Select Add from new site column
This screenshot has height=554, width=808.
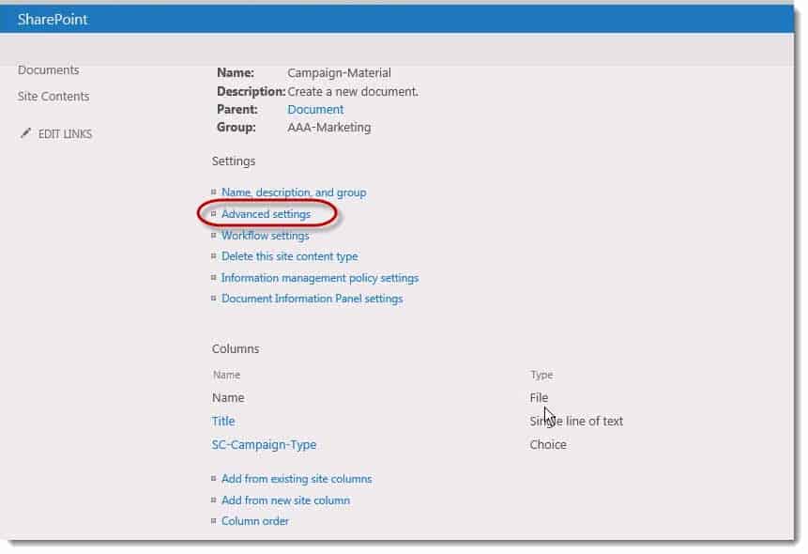[284, 500]
